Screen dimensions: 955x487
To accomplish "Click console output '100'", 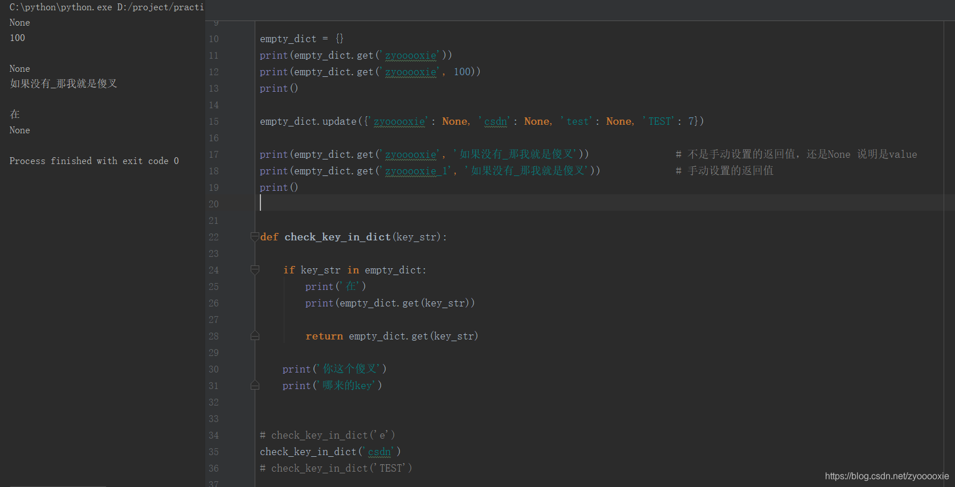I will [17, 38].
